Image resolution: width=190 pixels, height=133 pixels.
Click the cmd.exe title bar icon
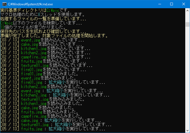tap(4, 4)
